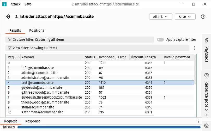Open request/response pane three-dot menu
The width and height of the screenshot is (211, 131).
pyautogui.click(x=198, y=121)
